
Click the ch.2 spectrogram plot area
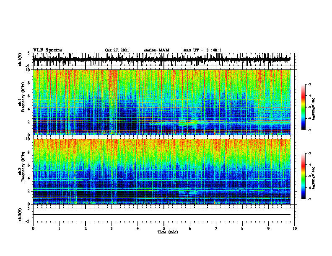click(161, 172)
